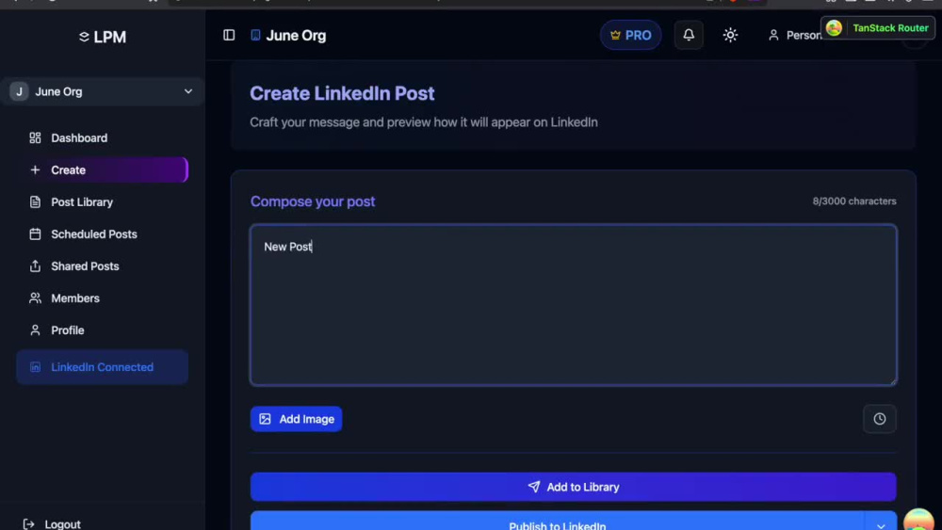Open Profile page in sidebar
Screen dimensions: 942x530
(102, 330)
